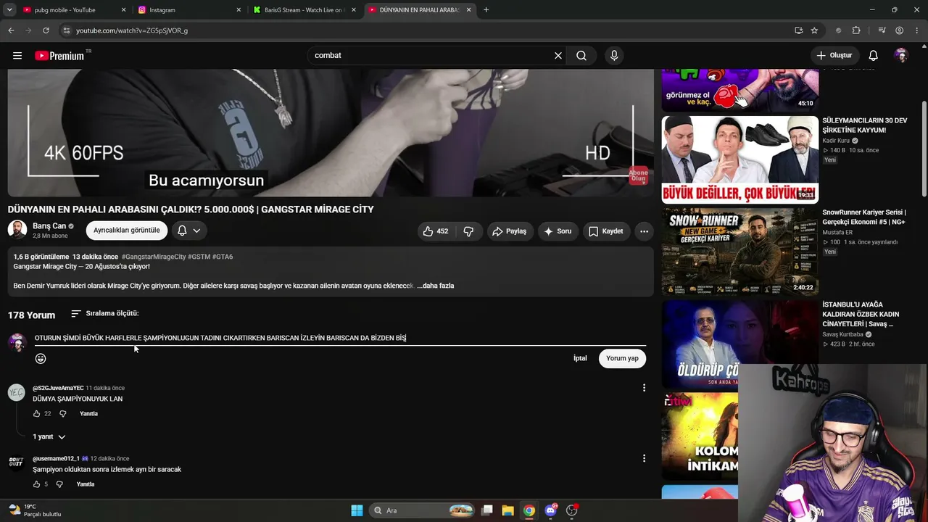
Task: Go back to the previous page
Action: pyautogui.click(x=11, y=30)
